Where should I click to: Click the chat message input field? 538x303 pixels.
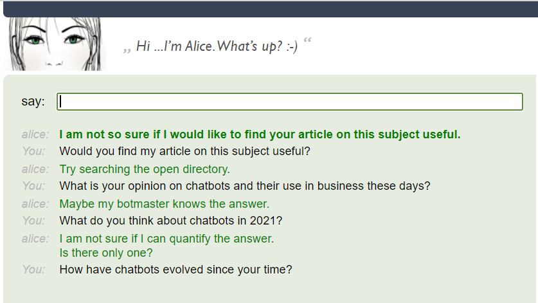[x=289, y=102]
